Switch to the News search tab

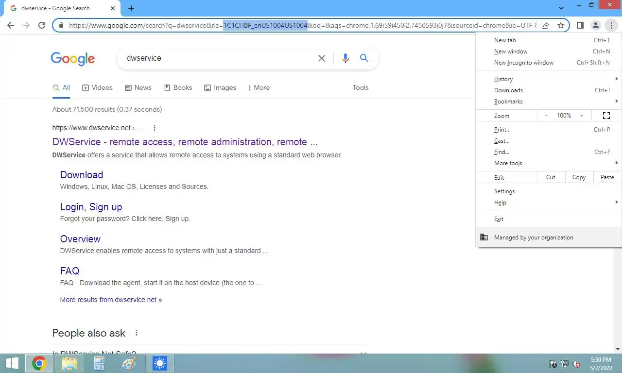pyautogui.click(x=138, y=88)
